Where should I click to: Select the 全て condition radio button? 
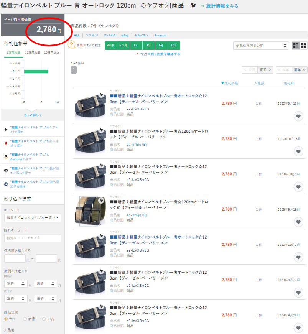point(6,319)
